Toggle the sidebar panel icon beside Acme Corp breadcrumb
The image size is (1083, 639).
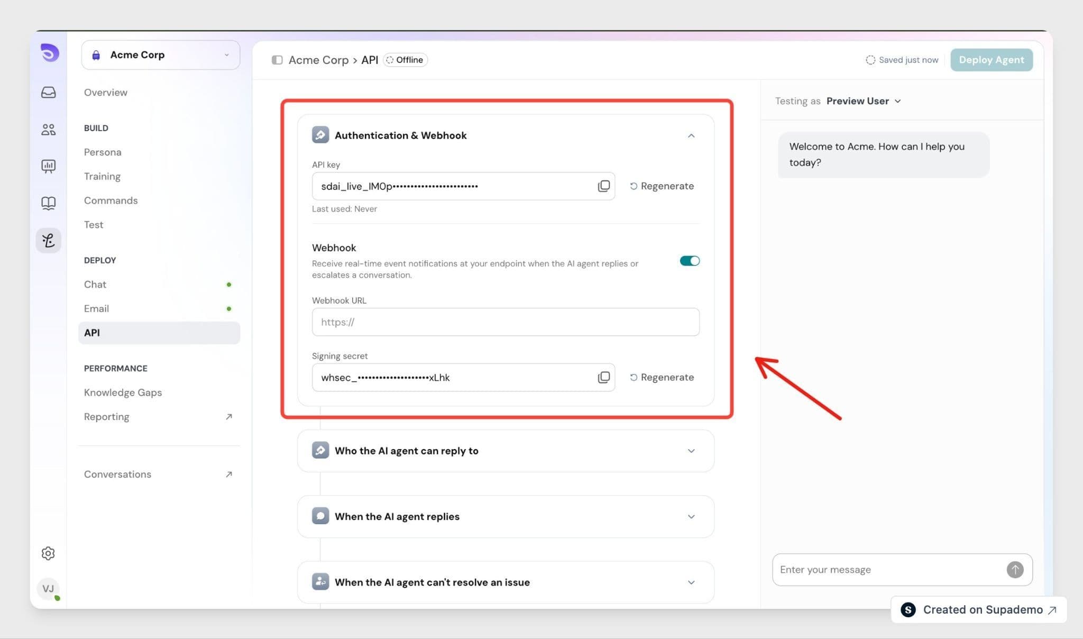point(277,60)
